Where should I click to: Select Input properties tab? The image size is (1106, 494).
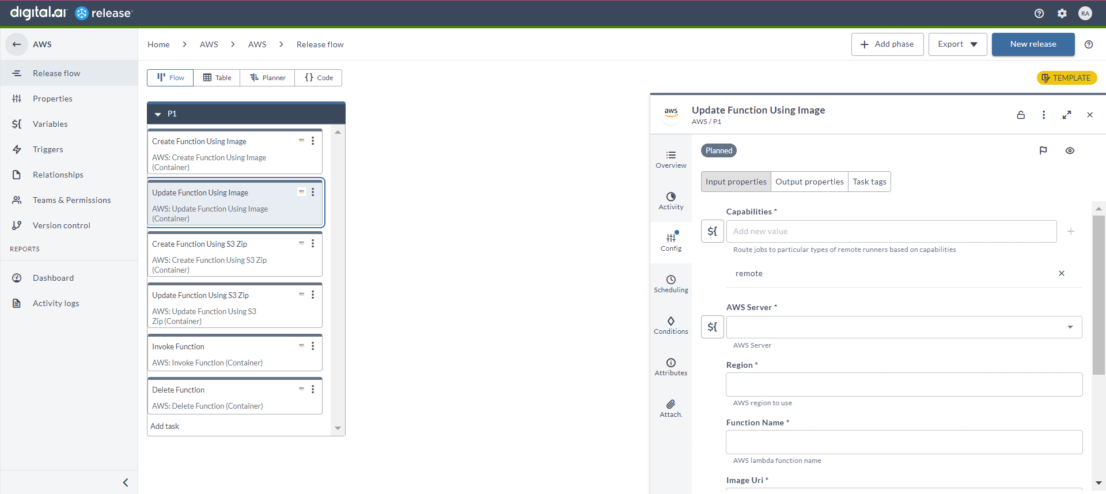click(x=736, y=182)
